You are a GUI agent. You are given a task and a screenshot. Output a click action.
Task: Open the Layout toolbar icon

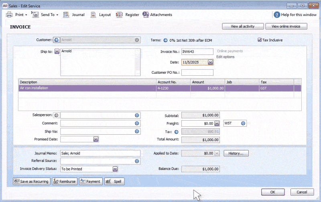pyautogui.click(x=93, y=15)
